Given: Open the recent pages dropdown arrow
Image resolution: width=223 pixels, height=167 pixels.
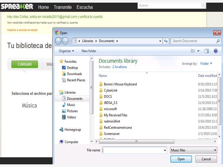Looking at the screenshot, I should [70, 41].
